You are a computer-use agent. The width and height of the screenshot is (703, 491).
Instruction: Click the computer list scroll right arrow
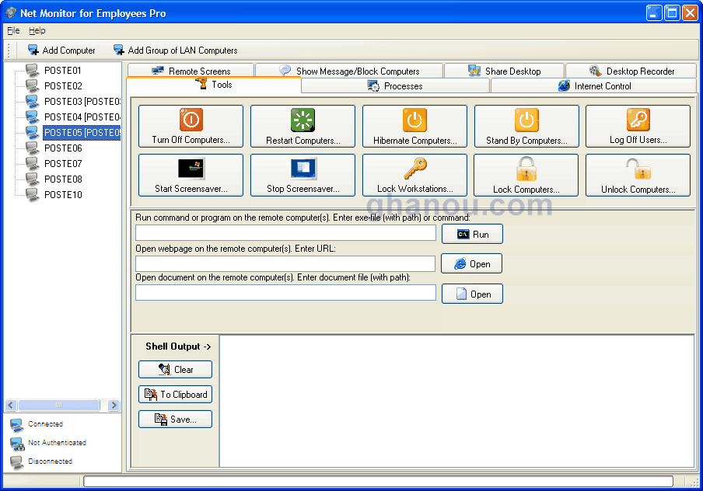pyautogui.click(x=114, y=405)
